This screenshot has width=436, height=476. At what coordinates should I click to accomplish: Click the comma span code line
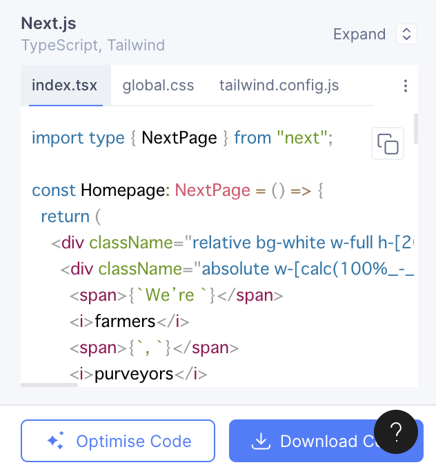coord(154,348)
